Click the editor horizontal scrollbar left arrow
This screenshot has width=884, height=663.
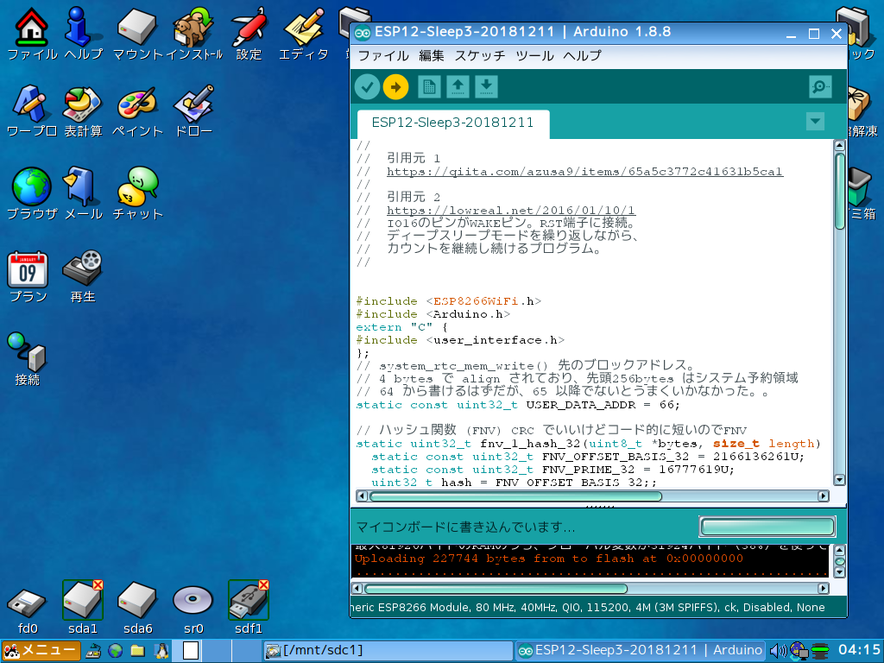coord(362,496)
